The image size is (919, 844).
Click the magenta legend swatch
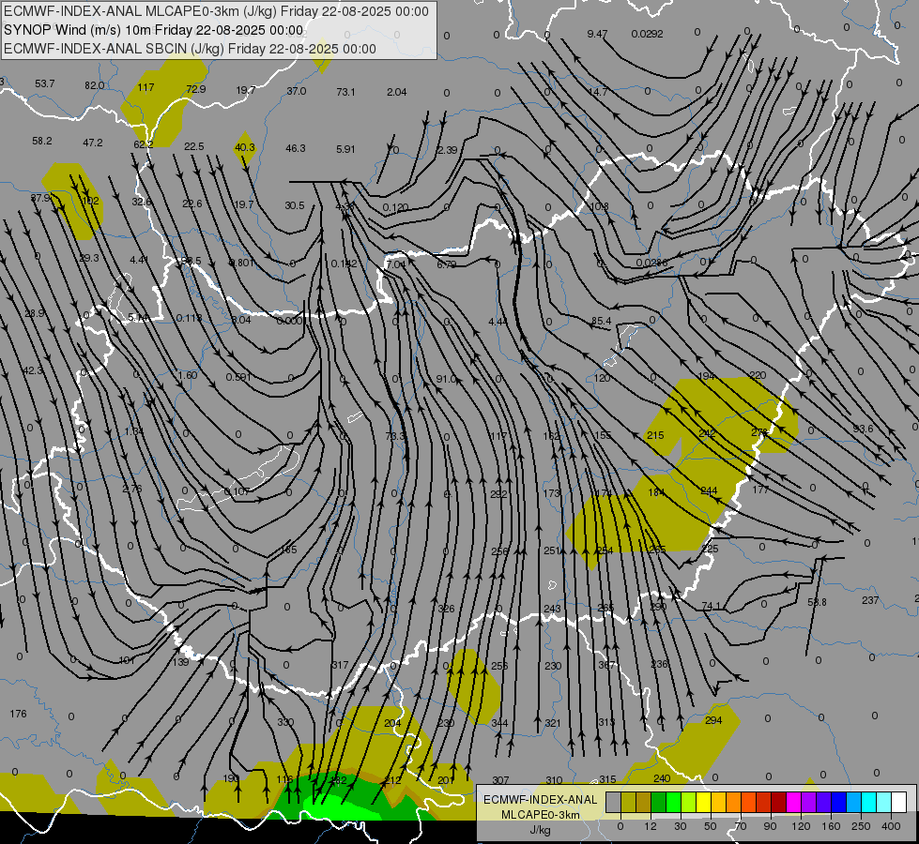click(x=793, y=803)
